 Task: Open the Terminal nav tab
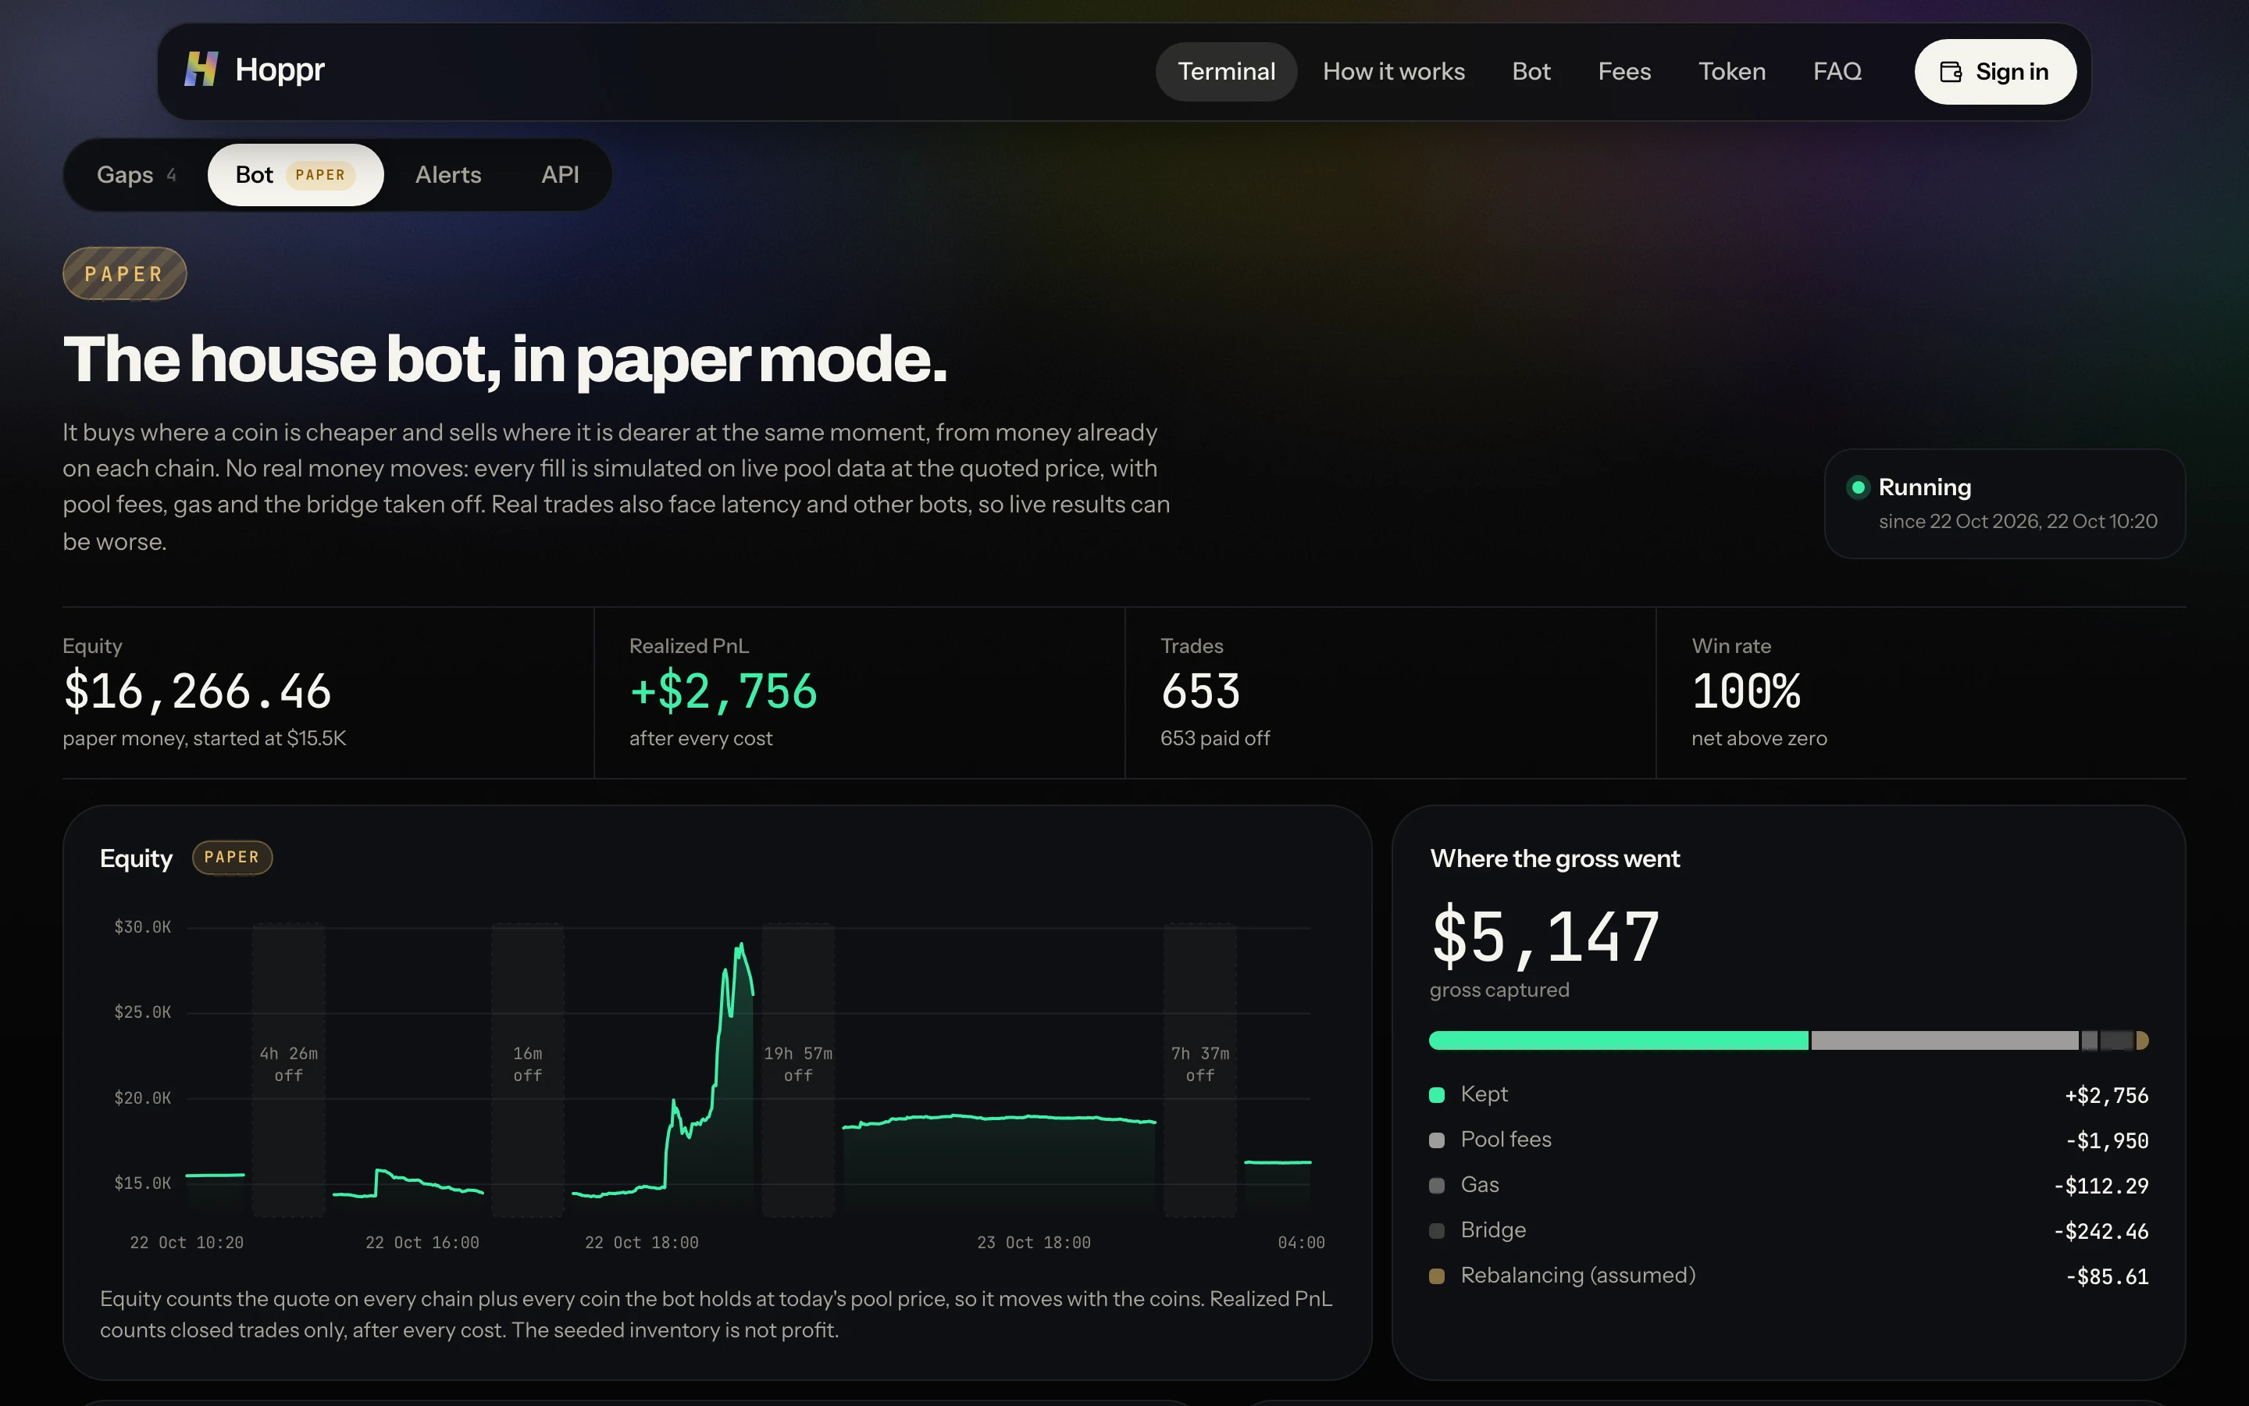pyautogui.click(x=1226, y=72)
